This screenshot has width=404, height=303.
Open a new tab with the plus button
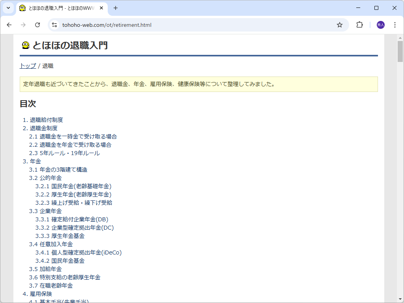pos(116,8)
